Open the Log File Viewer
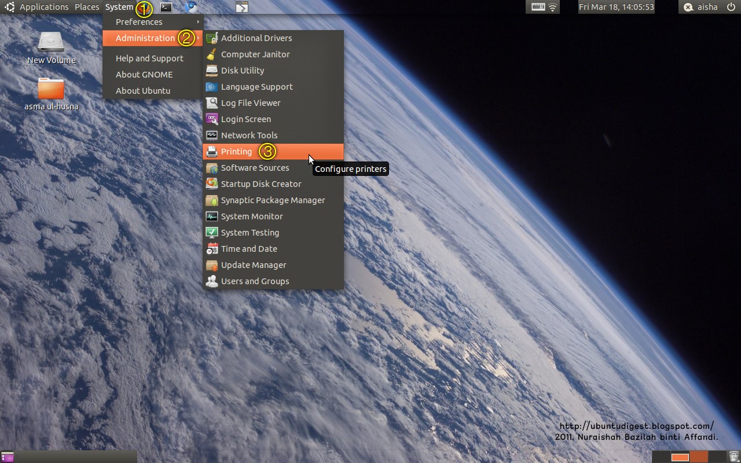This screenshot has height=463, width=741. (x=273, y=103)
